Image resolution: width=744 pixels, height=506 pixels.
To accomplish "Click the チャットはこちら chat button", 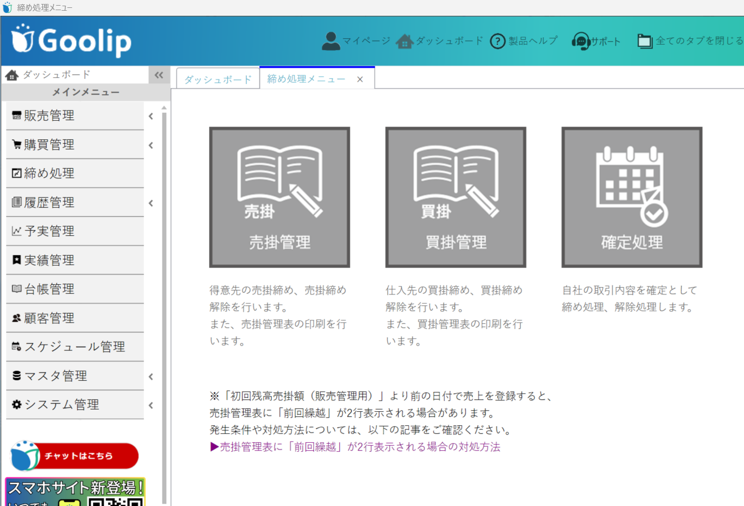I will click(x=74, y=456).
